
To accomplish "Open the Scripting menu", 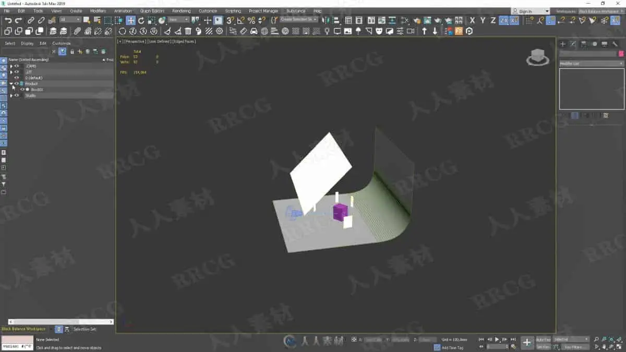I will [233, 11].
